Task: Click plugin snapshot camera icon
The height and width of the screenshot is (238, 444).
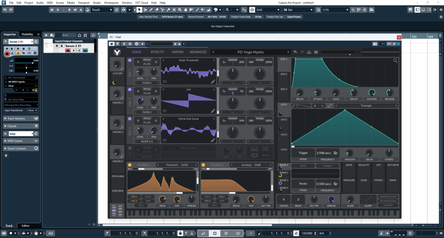Action: 375,44
